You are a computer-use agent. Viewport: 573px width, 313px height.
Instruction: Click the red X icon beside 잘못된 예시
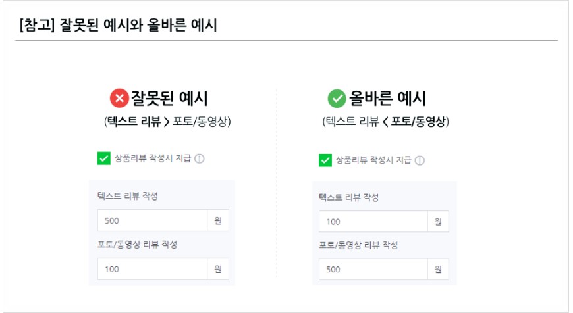point(119,99)
